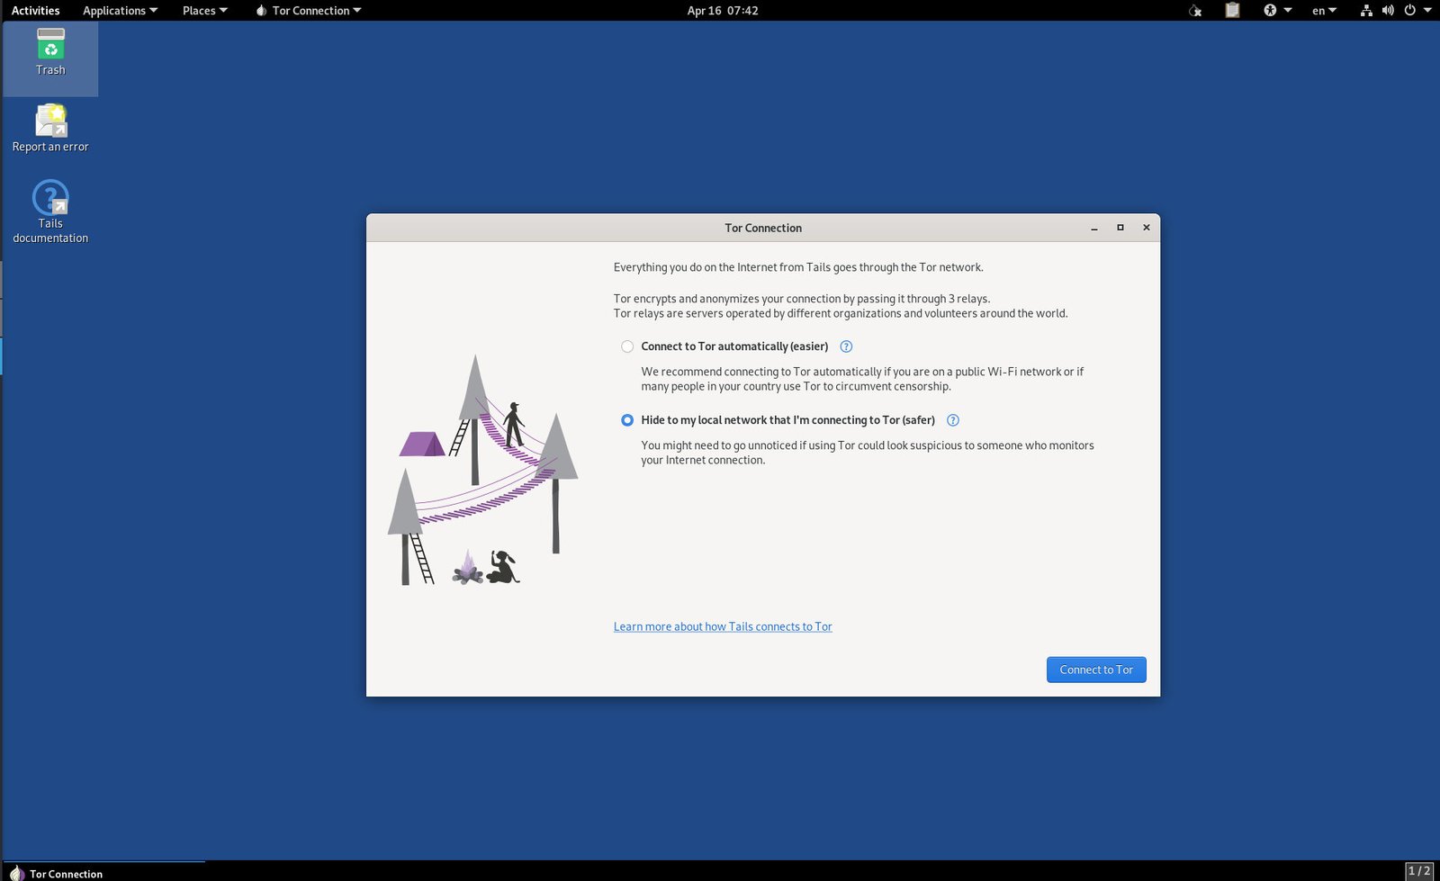This screenshot has height=881, width=1440.
Task: Click the Tor onion status icon
Action: pos(1195,11)
